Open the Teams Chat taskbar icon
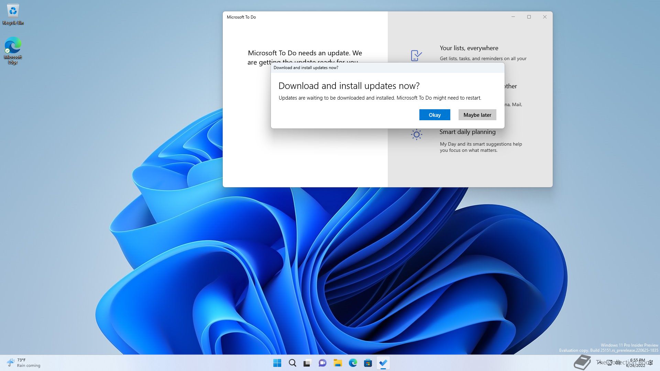The image size is (660, 371). pos(322,363)
